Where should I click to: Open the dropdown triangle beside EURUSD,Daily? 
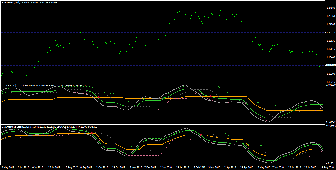point(2,2)
